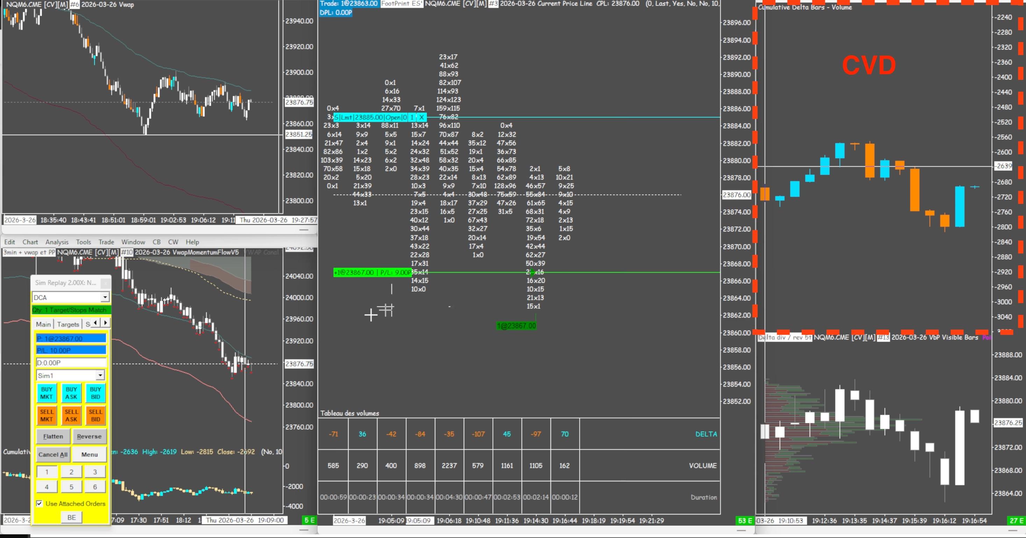Open the Analysis menu
The height and width of the screenshot is (538, 1026).
[57, 242]
